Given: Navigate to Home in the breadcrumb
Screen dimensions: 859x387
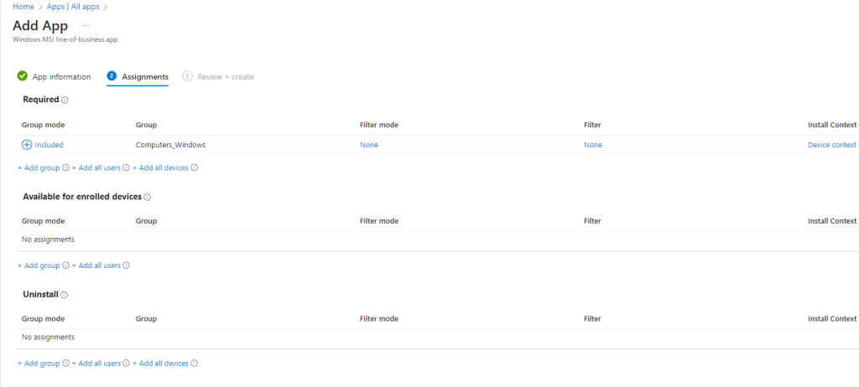Looking at the screenshot, I should (23, 7).
